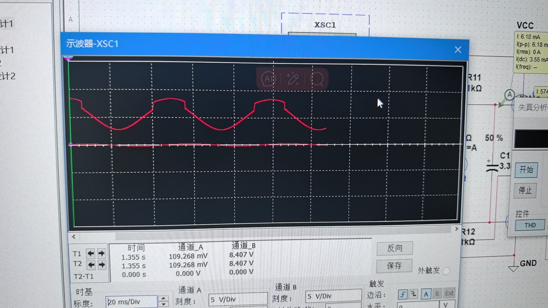Increase timebase scale with stepper arrow
The image size is (548, 308).
(164, 299)
